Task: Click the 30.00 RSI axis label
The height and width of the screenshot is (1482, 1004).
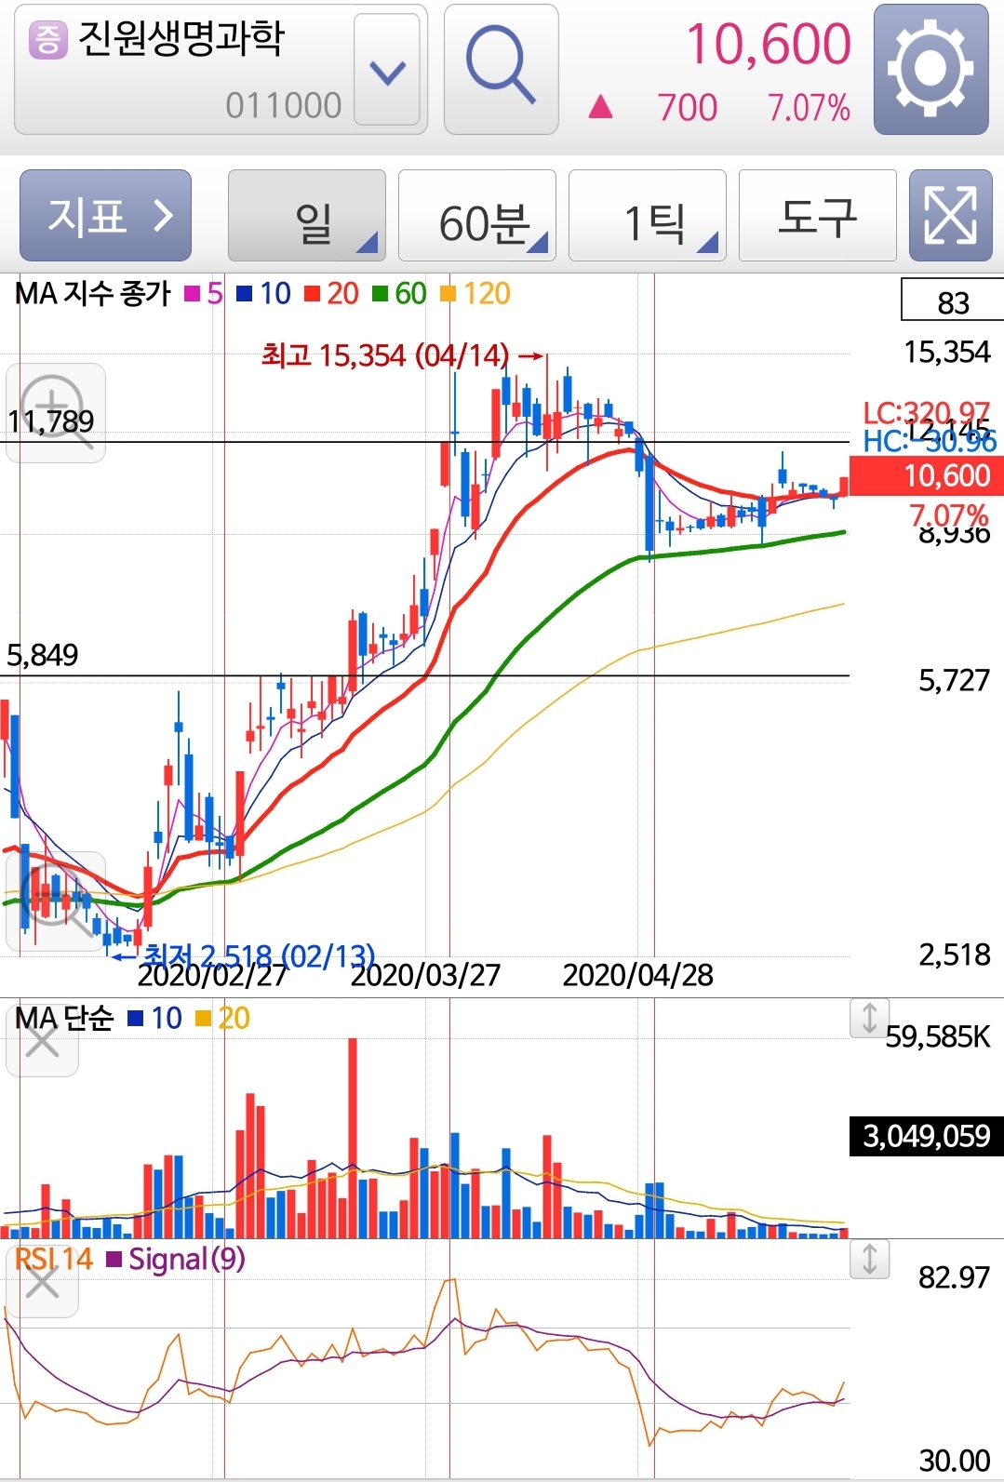Action: click(x=954, y=1461)
